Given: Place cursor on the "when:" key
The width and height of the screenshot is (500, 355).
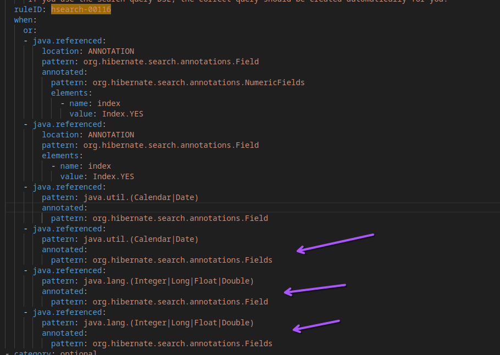Looking at the screenshot, I should 25,20.
